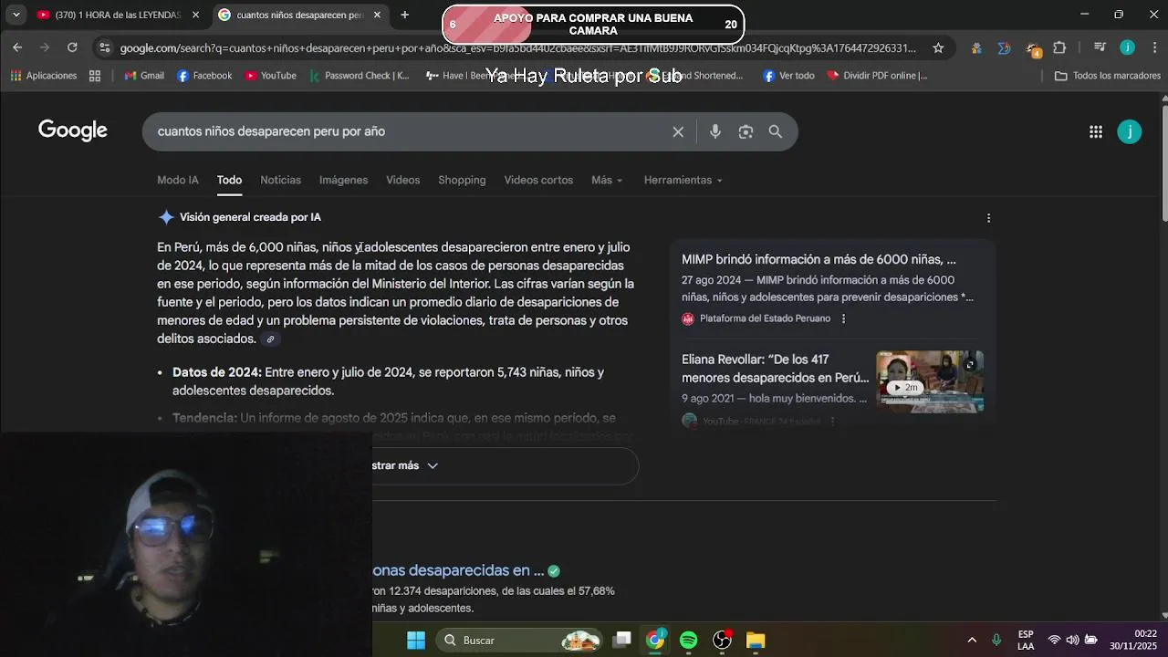The width and height of the screenshot is (1168, 657).
Task: Switch to the 'Videos' results tab
Action: [402, 180]
